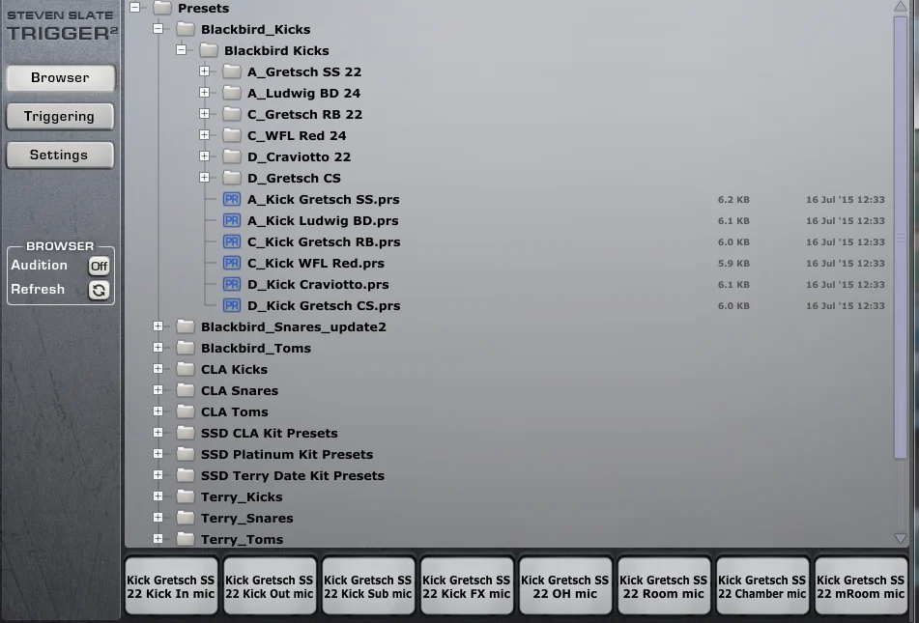919x623 pixels.
Task: Select the Kick Gretsch SS 22 Kick In mic slot
Action: pyautogui.click(x=171, y=586)
